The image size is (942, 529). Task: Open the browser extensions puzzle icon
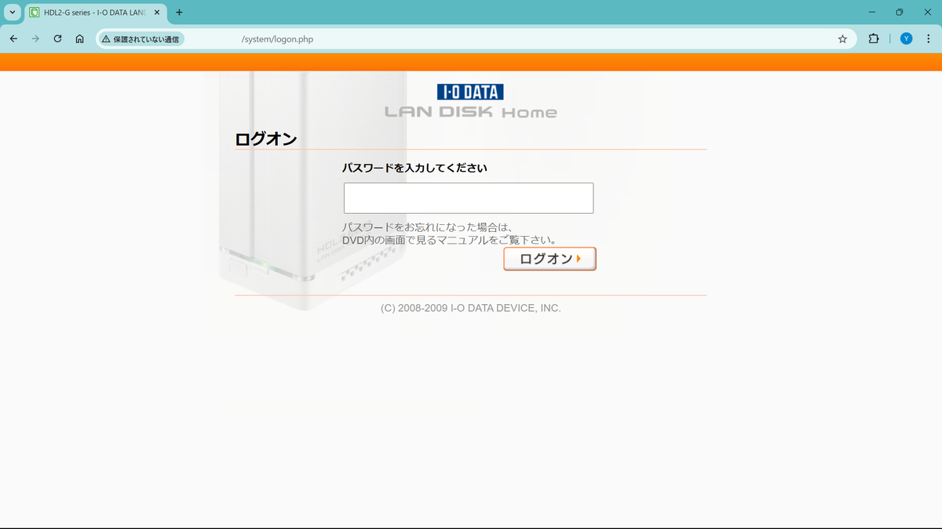[873, 38]
